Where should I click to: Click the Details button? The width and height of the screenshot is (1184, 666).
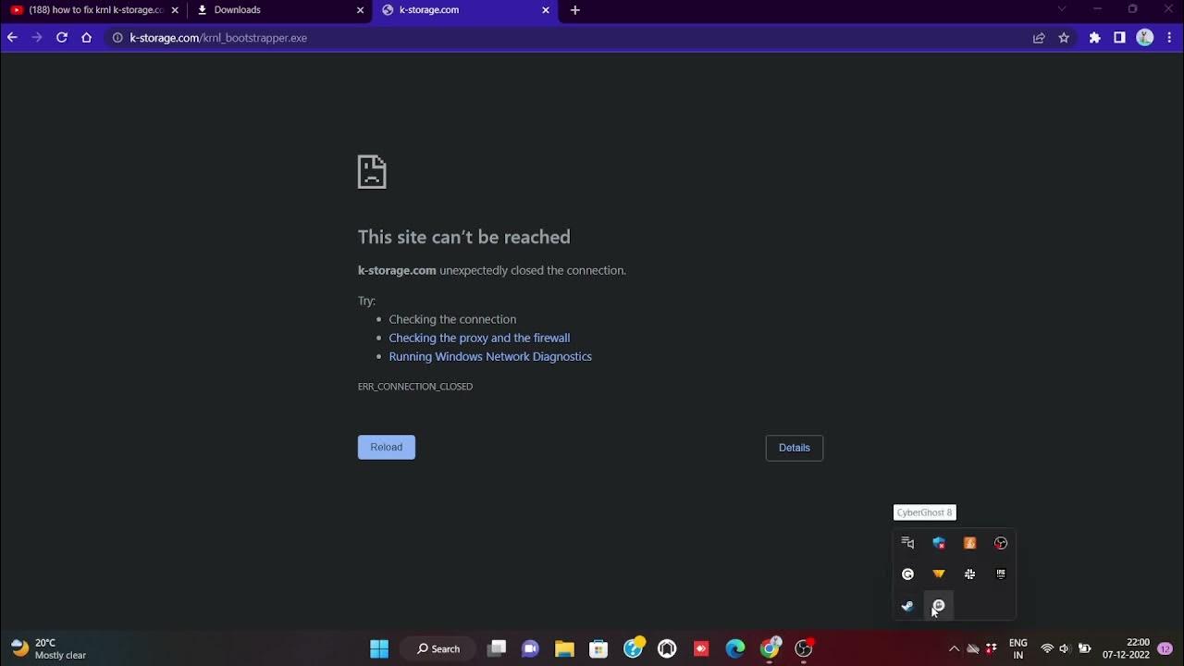795,448
